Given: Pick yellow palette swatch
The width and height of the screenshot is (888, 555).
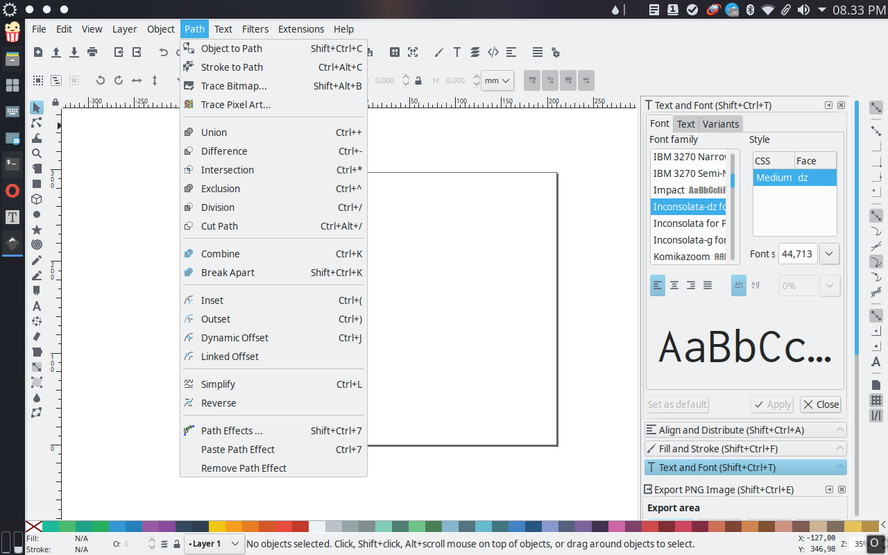Looking at the screenshot, I should [217, 527].
